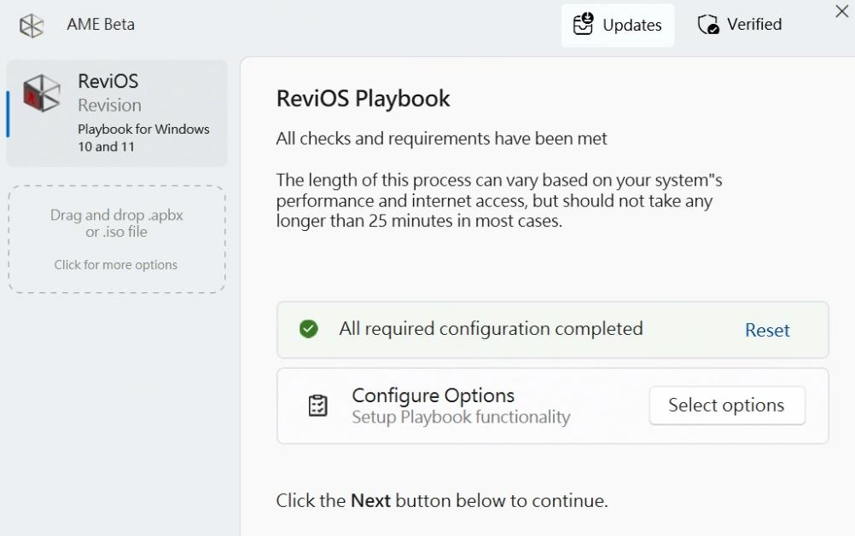Screen dimensions: 855x536
Task: Click the ReviOS Playbook title
Action: click(x=363, y=99)
